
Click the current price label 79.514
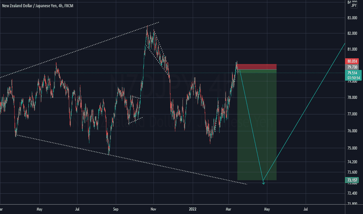coord(352,73)
